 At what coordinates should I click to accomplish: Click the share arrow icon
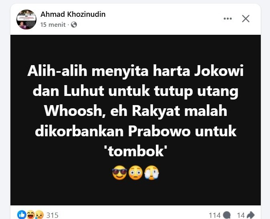(x=251, y=215)
